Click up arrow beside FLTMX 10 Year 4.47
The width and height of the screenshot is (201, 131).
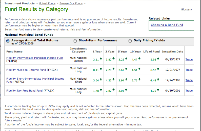coord(139,59)
